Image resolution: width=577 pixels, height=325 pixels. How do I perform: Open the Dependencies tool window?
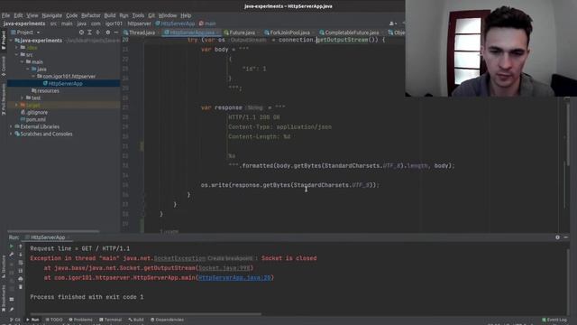coord(167,320)
